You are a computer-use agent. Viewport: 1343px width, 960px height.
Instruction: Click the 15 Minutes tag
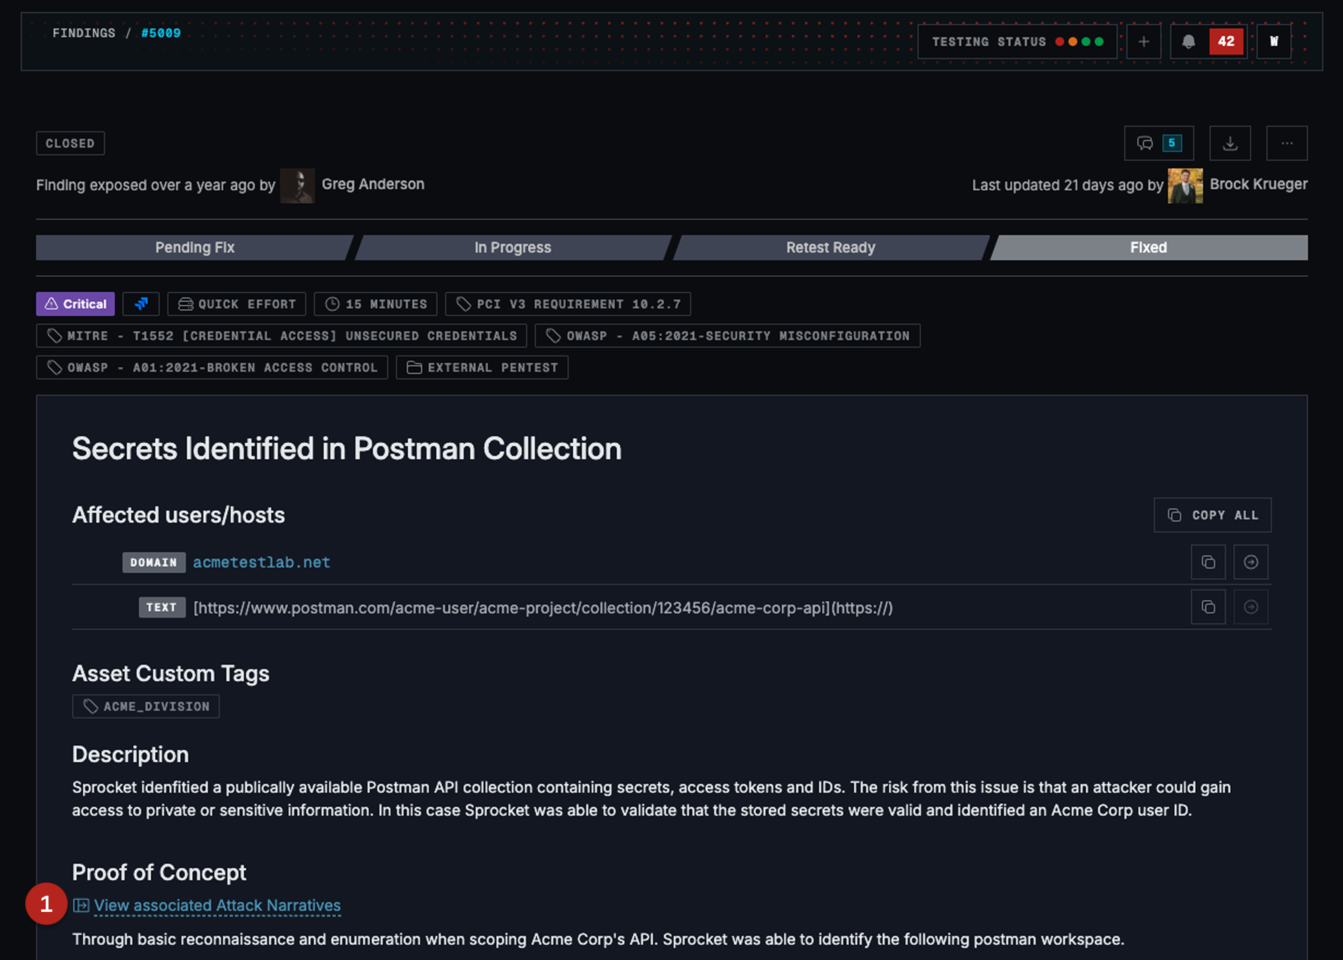[375, 304]
